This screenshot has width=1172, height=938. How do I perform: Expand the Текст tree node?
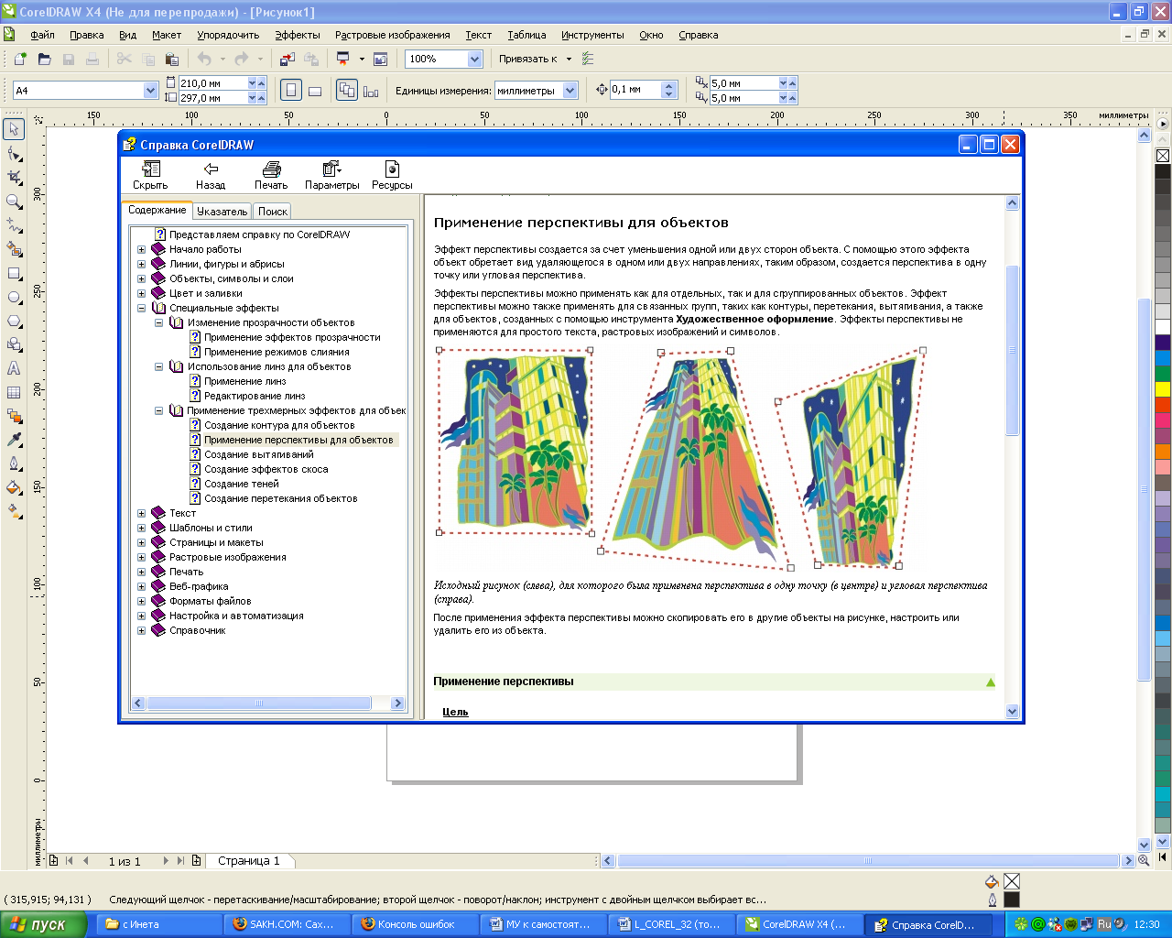[142, 513]
